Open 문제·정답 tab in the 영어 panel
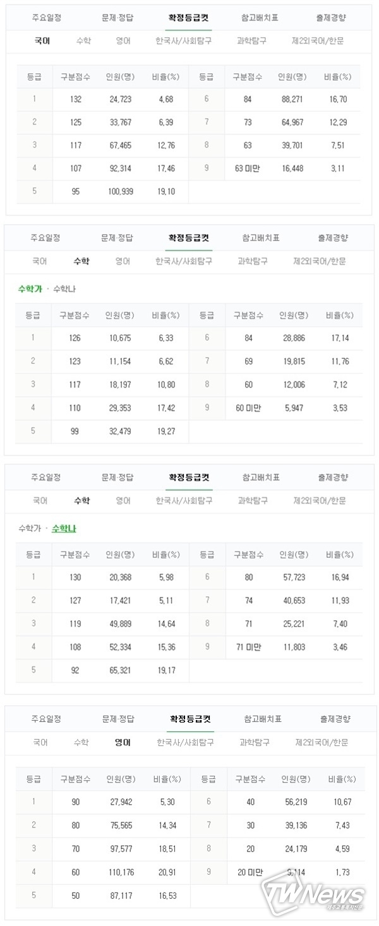The height and width of the screenshot is (926, 379). click(x=118, y=719)
